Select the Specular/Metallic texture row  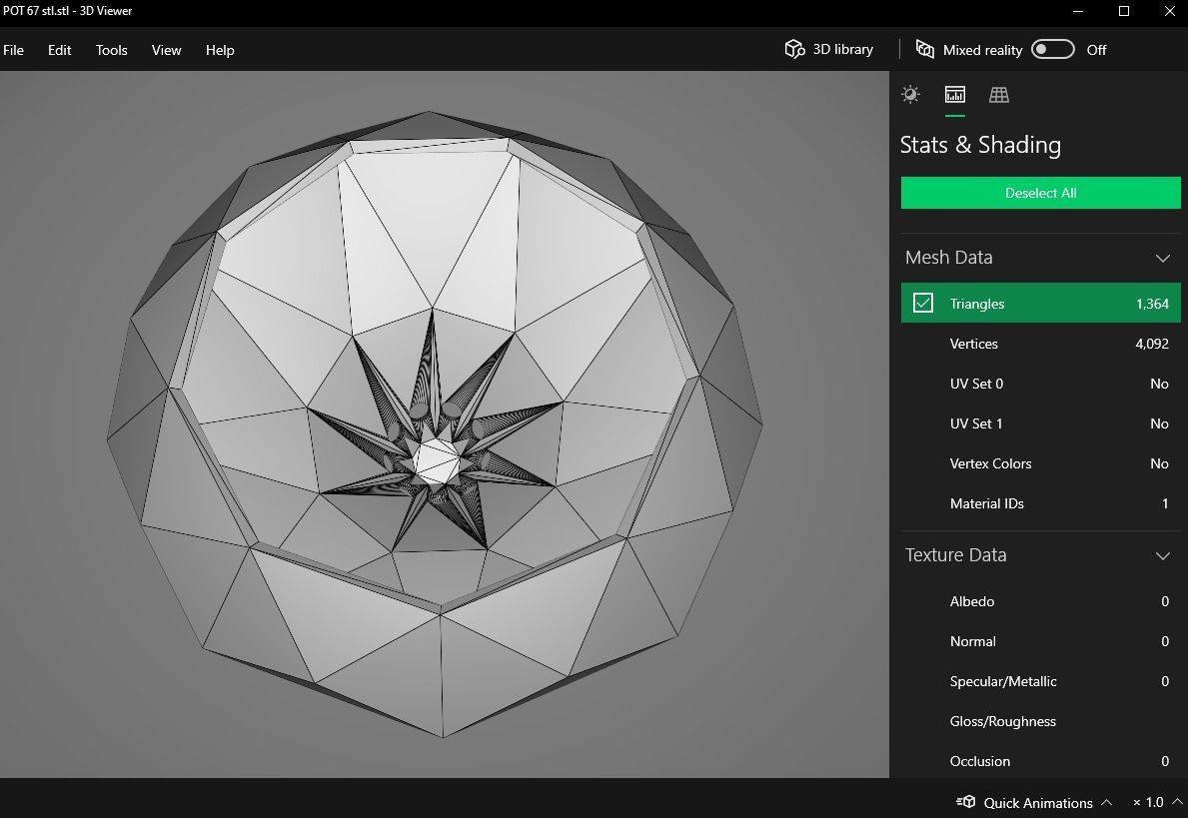pos(1040,681)
